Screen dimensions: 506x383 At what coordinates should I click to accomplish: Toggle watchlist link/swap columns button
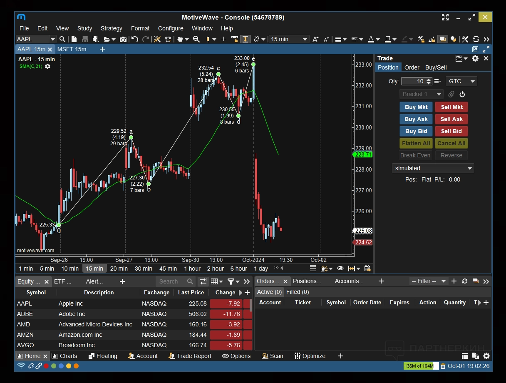coord(203,281)
